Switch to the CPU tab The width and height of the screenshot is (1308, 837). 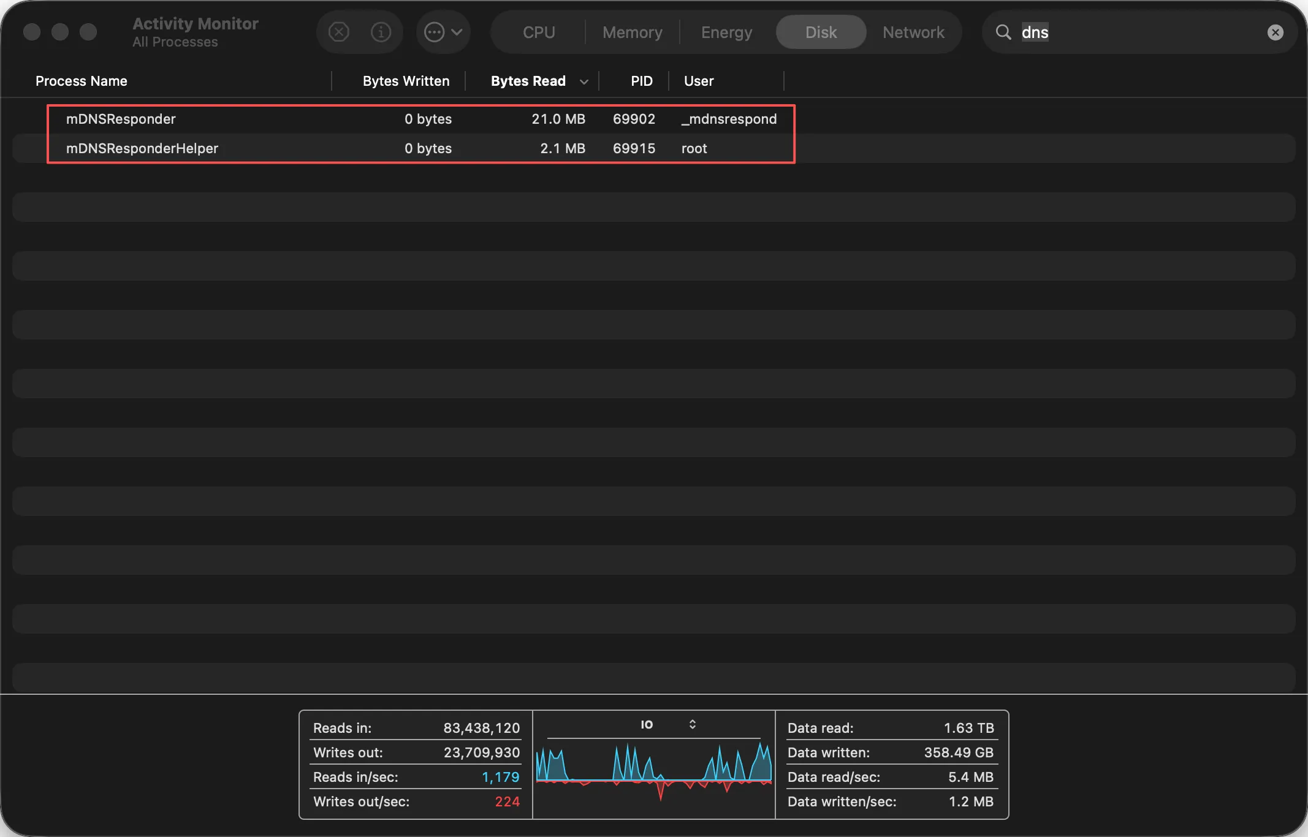538,32
